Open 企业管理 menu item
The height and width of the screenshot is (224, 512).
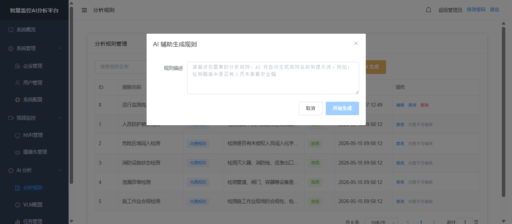point(34,66)
